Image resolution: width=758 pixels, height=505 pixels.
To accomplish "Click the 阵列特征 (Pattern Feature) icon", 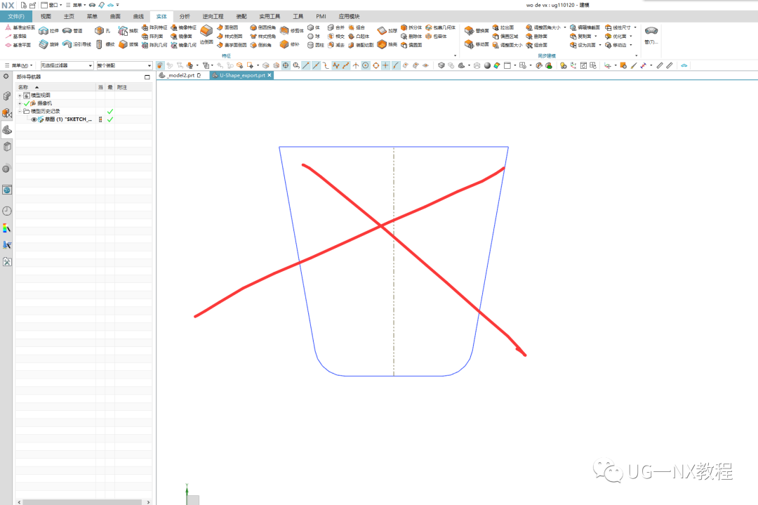I will click(145, 27).
